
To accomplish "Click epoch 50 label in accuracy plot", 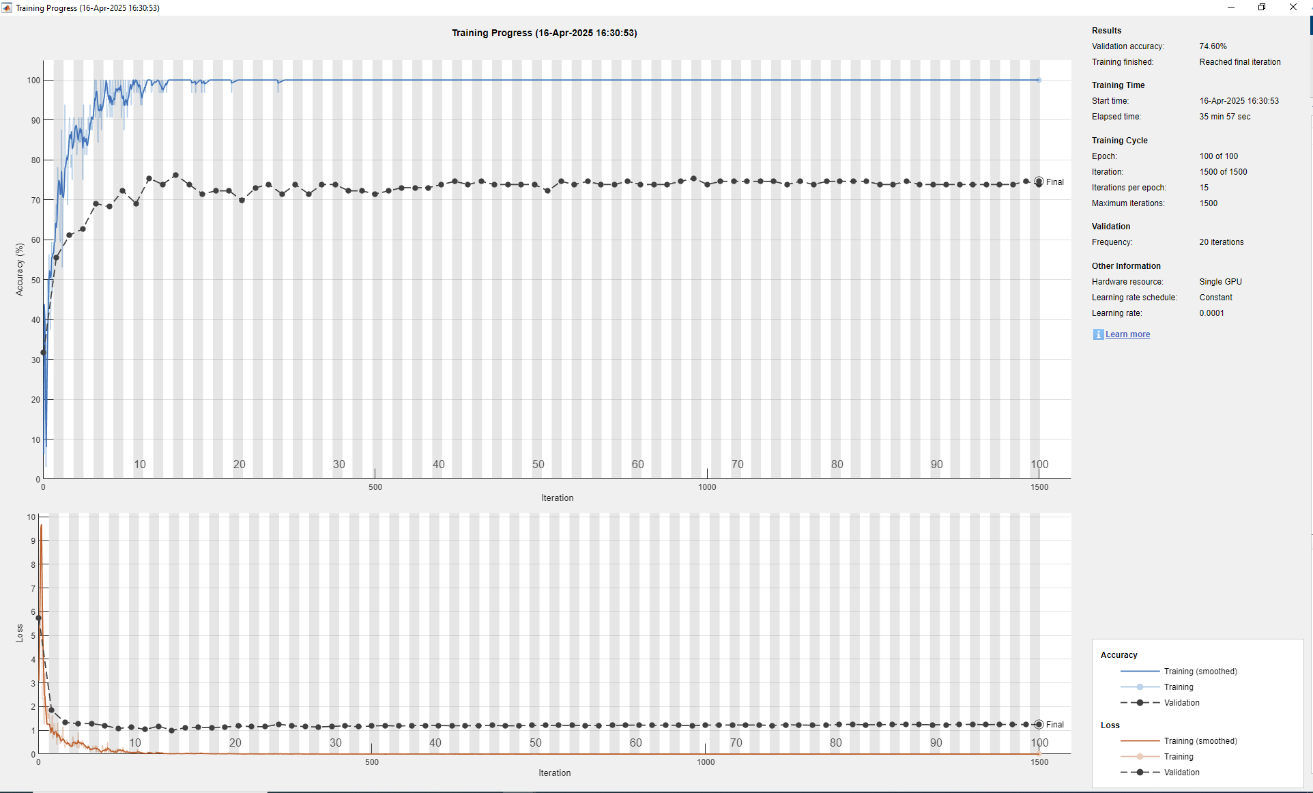I will (538, 464).
